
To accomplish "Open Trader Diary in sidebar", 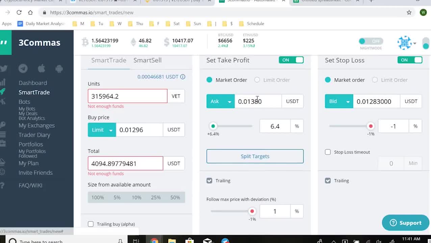I will 34,135.
